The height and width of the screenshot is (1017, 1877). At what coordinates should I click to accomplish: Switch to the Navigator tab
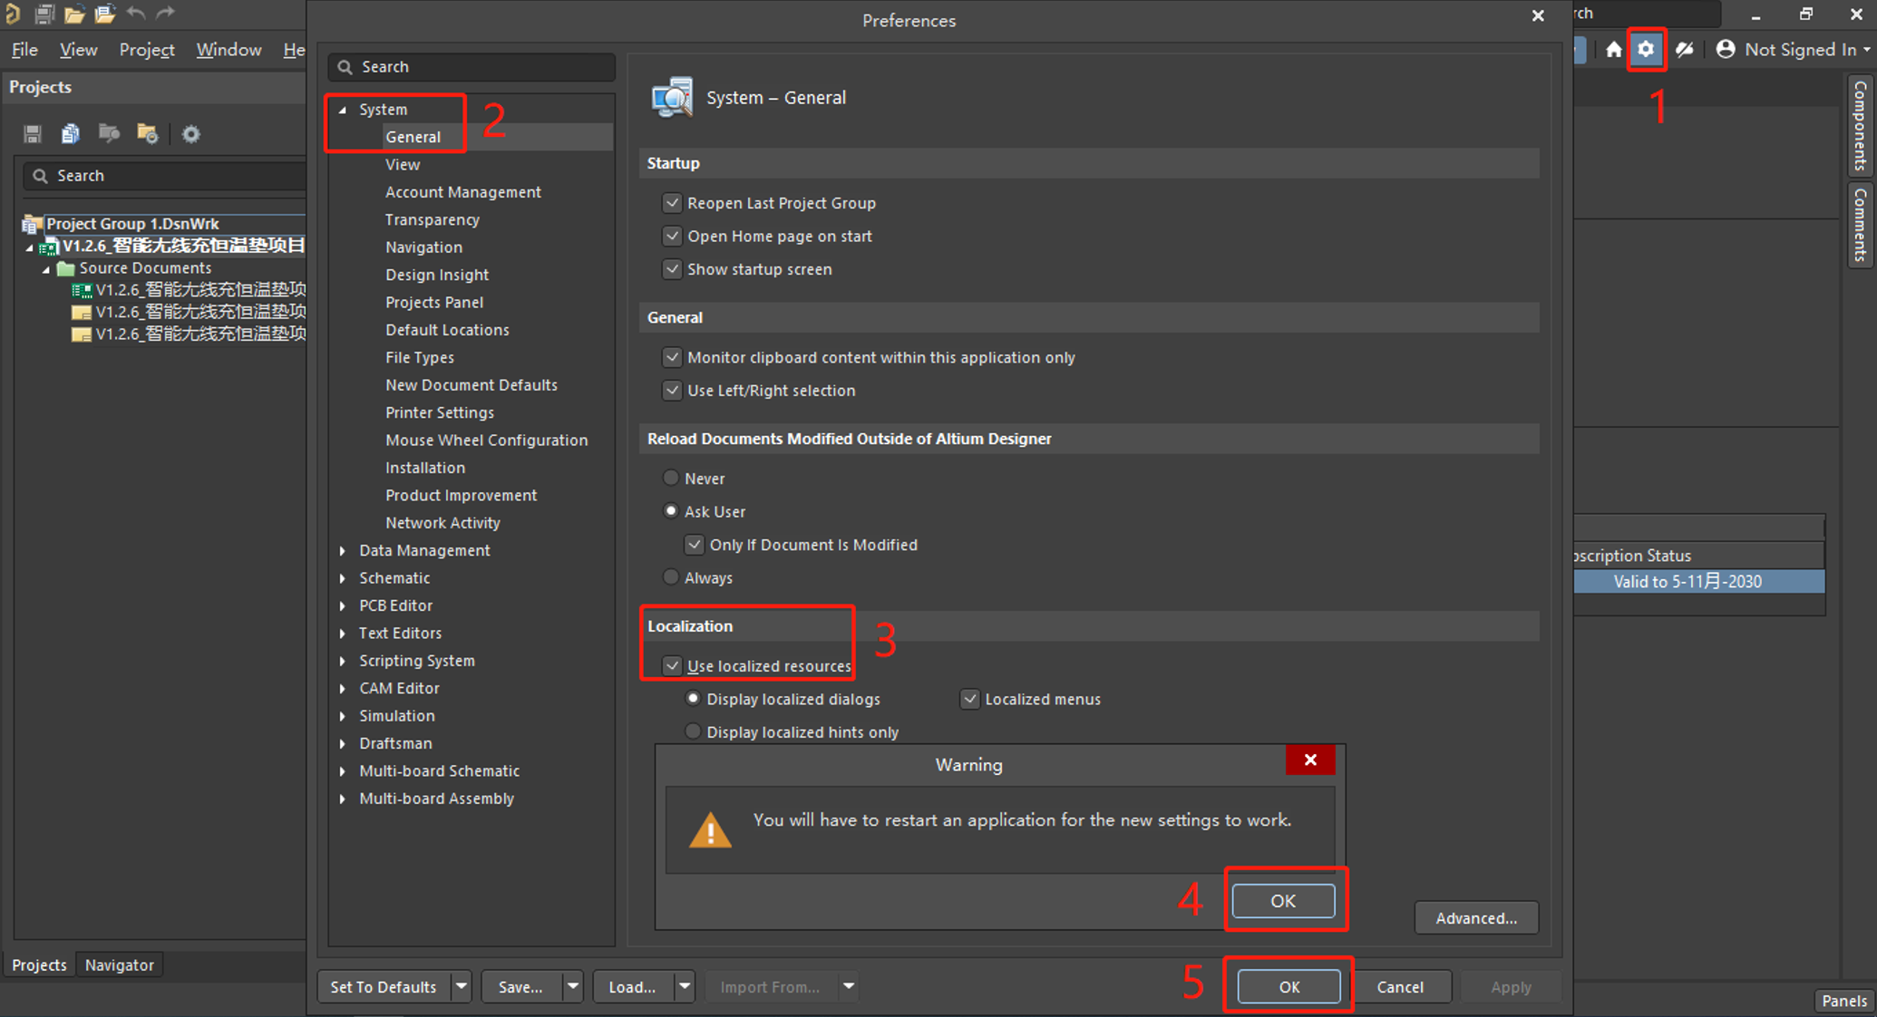119,965
